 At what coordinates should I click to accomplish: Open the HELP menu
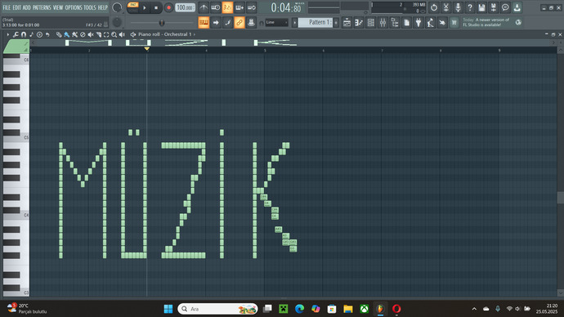(x=103, y=7)
